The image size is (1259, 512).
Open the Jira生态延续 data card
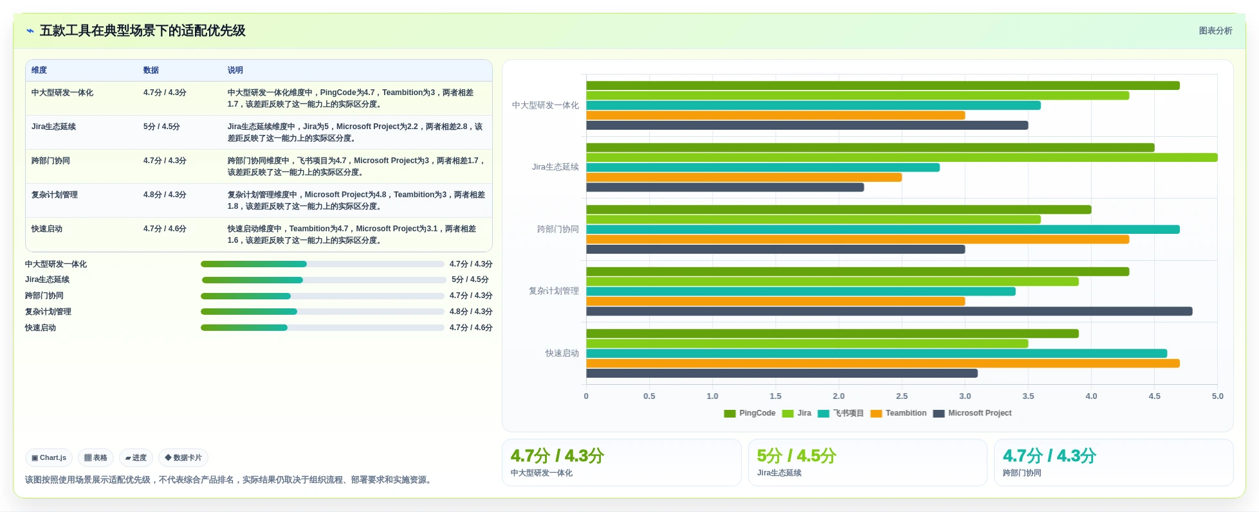click(x=867, y=463)
